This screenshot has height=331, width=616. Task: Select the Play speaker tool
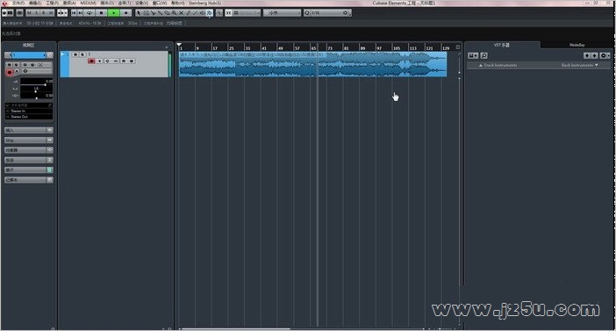point(203,12)
